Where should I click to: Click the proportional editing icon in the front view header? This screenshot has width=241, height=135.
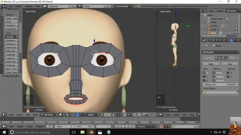[x=119, y=115]
